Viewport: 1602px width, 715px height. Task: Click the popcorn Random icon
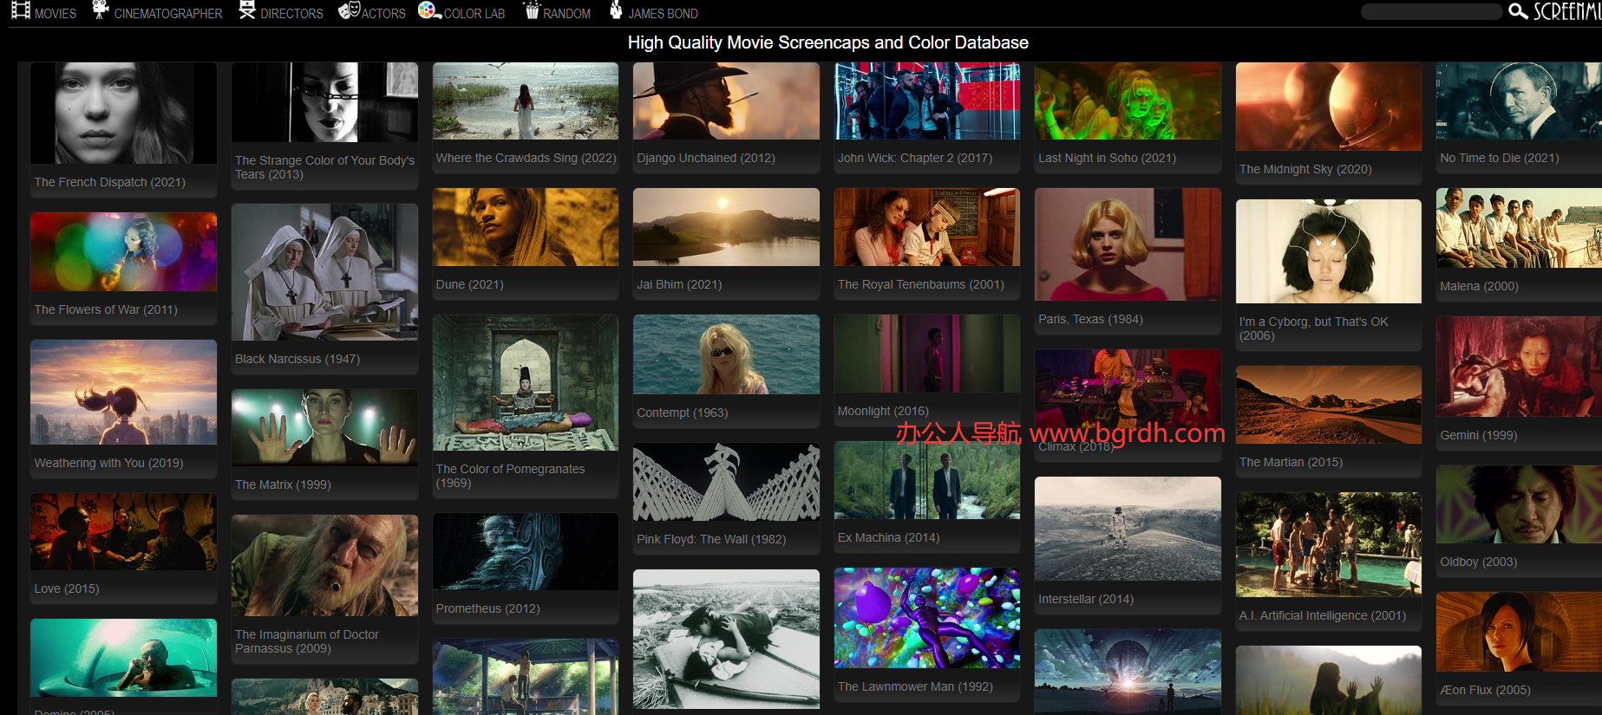pos(532,10)
